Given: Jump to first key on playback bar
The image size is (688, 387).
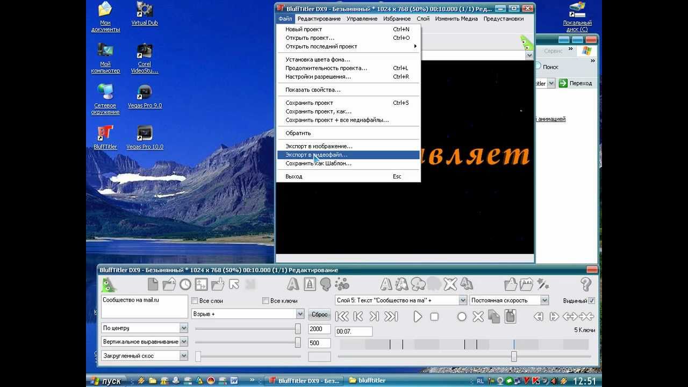Looking at the screenshot, I should [x=342, y=317].
